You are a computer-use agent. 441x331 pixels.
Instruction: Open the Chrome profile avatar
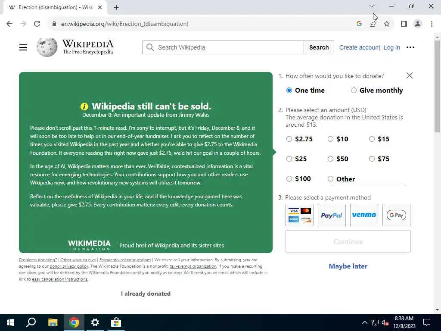418,24
